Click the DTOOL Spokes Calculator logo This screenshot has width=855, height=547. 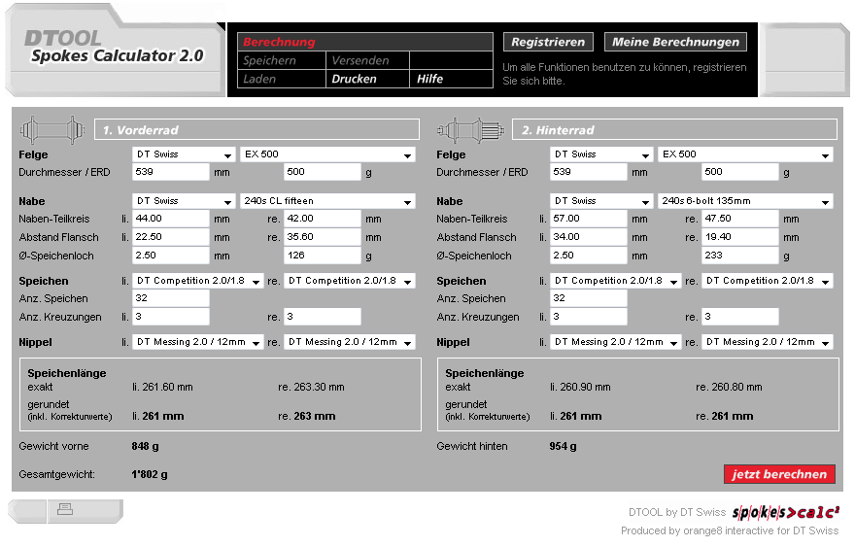(x=113, y=48)
